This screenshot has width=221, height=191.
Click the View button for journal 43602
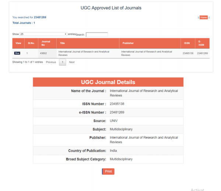17,53
